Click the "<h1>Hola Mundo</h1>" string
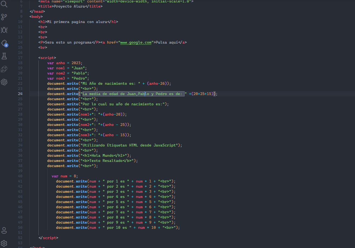Image resolution: width=355 pixels, height=248 pixels. point(104,155)
